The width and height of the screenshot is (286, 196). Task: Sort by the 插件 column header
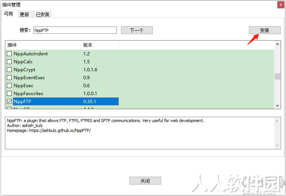pos(43,45)
